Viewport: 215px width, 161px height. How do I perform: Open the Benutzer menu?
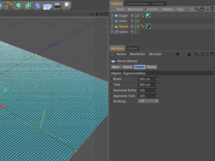tap(155, 54)
